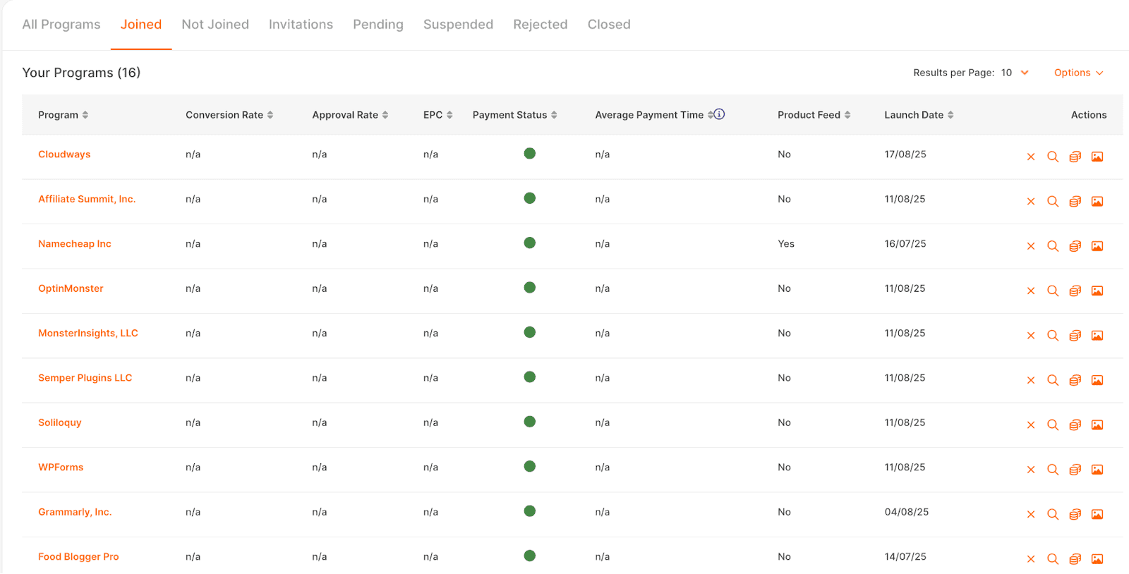Open the Soliloquy program link
The height and width of the screenshot is (574, 1129).
point(60,422)
